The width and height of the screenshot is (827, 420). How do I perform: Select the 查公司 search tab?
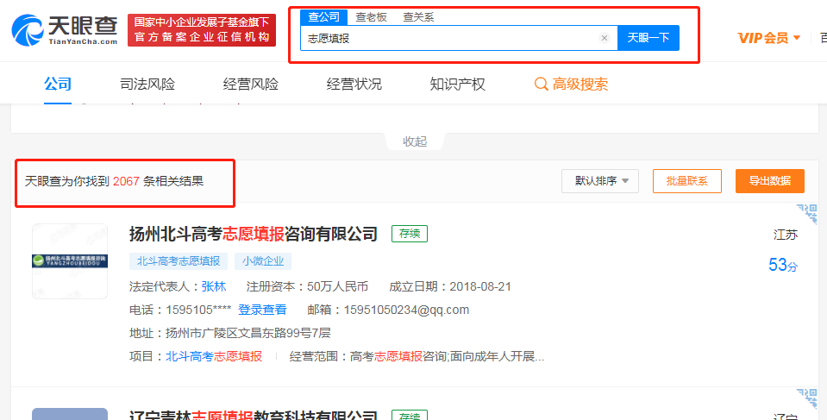click(x=324, y=17)
